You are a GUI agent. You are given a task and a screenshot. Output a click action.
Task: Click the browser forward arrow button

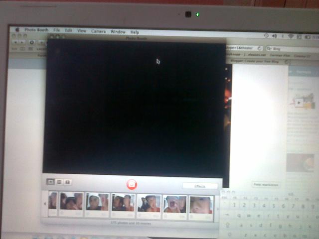(x=22, y=42)
